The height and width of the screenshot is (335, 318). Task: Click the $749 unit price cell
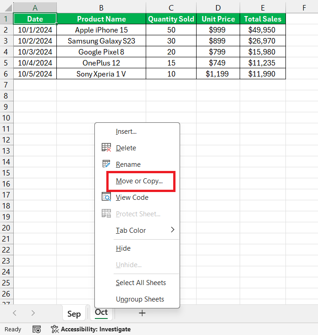218,63
